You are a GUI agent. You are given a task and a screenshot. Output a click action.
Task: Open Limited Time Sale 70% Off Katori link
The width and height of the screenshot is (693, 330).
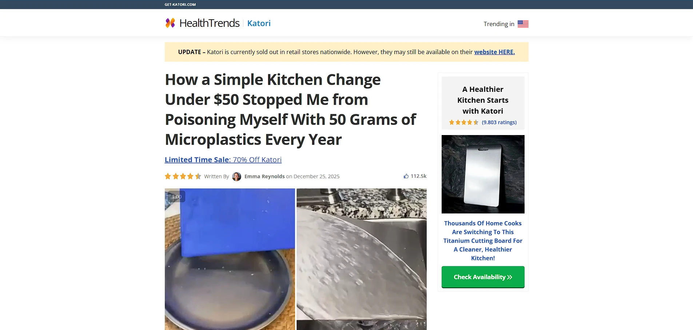[x=223, y=160]
